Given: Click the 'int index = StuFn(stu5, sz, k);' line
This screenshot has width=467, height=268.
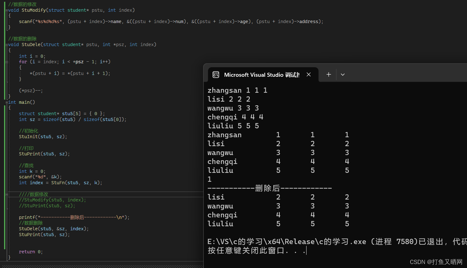Looking at the screenshot, I should click(x=60, y=183).
